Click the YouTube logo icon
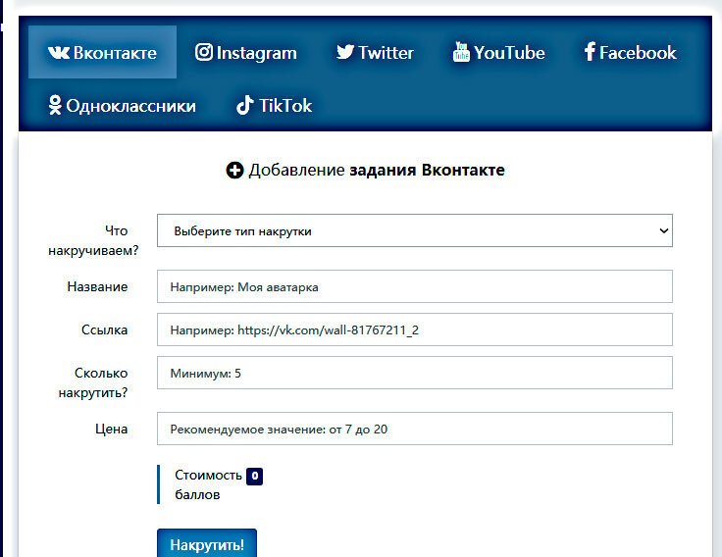Viewport: 722px width, 557px height. coord(461,52)
